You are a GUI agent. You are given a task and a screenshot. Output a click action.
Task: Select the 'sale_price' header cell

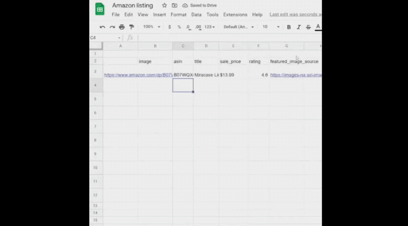tap(233, 61)
